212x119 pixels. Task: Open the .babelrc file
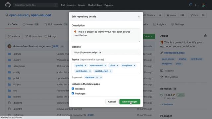pyautogui.click(x=18, y=103)
